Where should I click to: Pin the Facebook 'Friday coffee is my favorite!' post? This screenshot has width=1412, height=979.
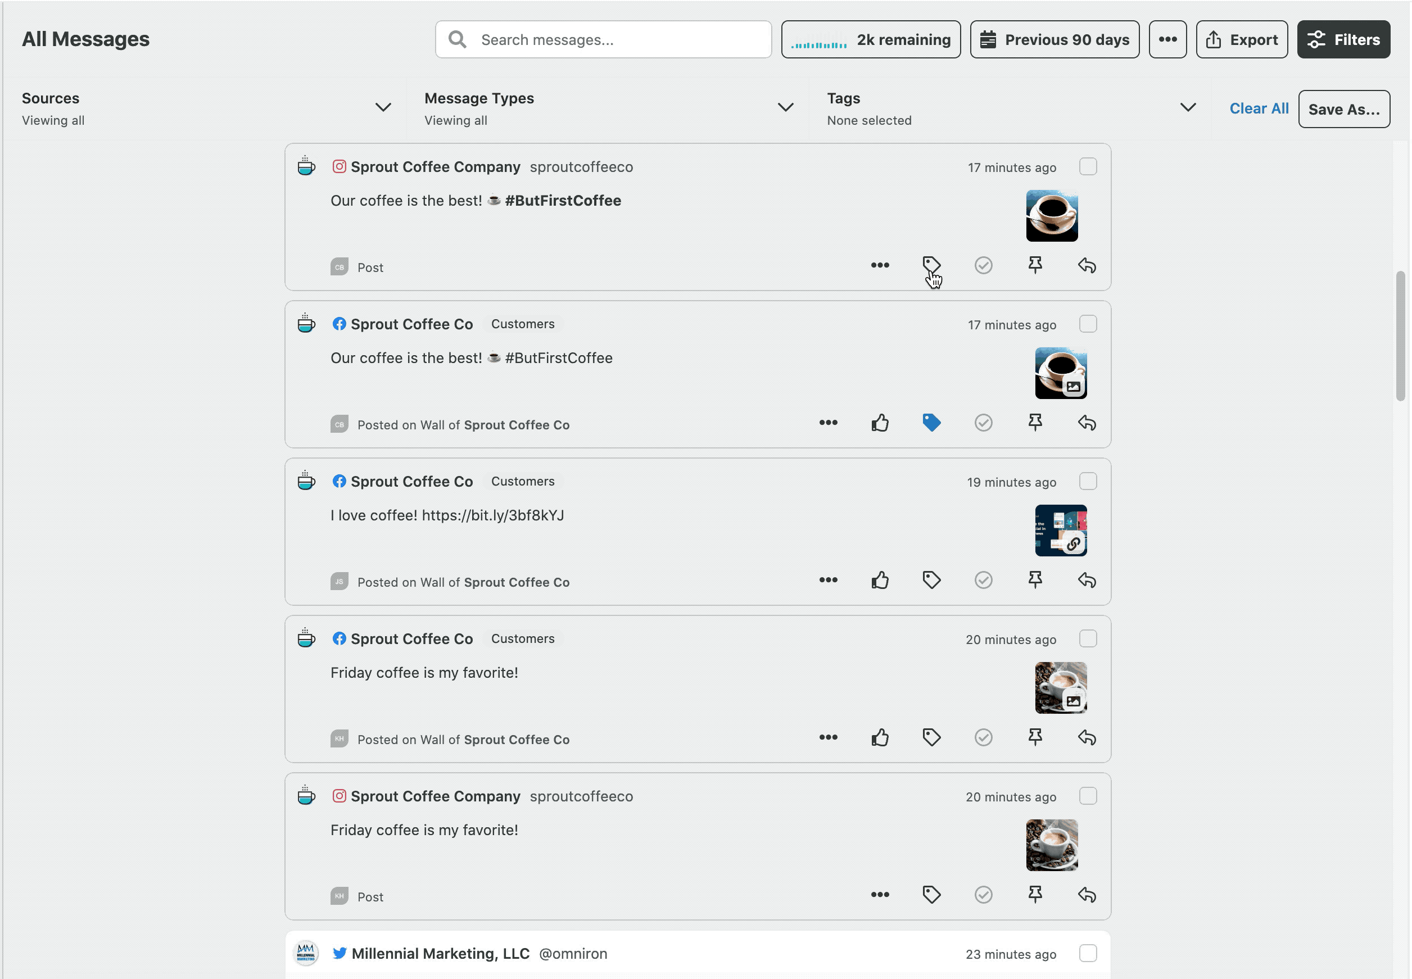(1035, 737)
